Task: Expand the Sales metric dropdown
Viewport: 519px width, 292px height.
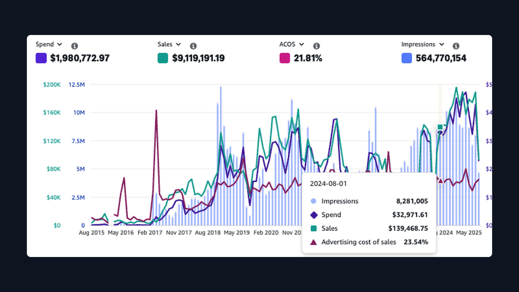Action: 178,44
